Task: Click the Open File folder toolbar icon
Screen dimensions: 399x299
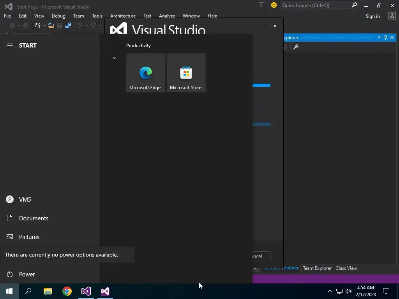Action: tap(51, 25)
